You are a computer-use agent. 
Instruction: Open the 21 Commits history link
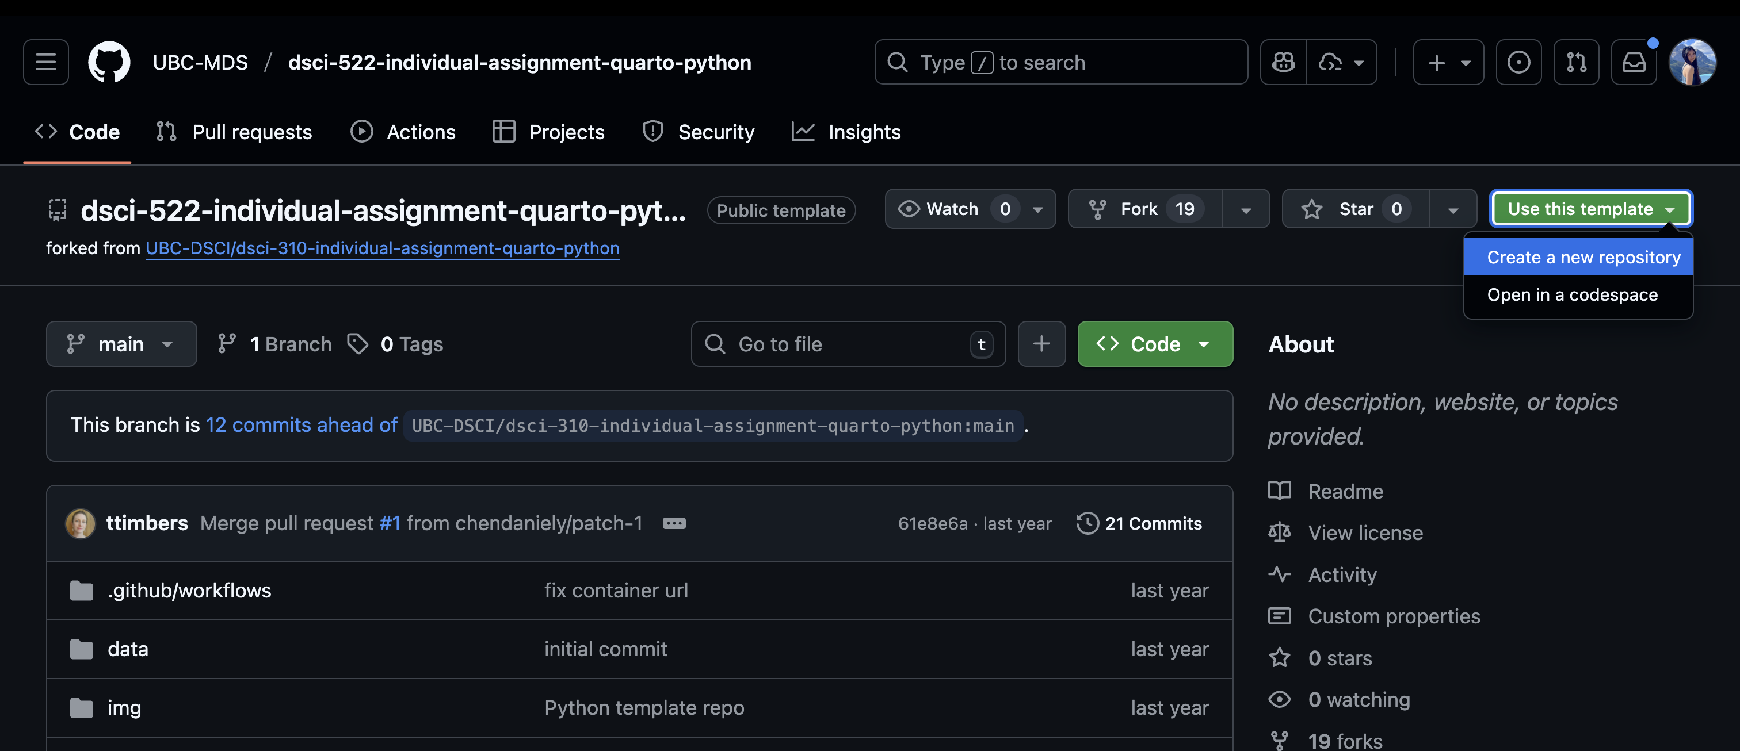tap(1139, 524)
